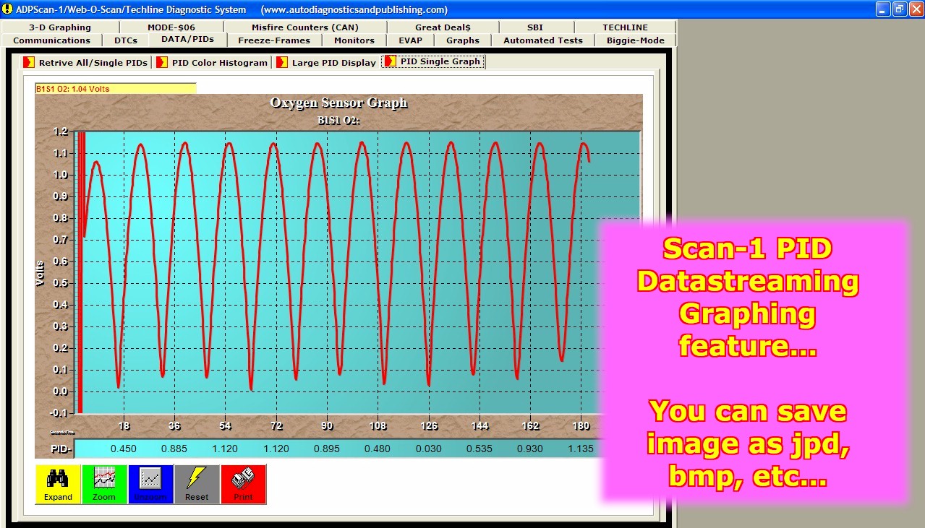Click the Volts axis label

point(41,273)
